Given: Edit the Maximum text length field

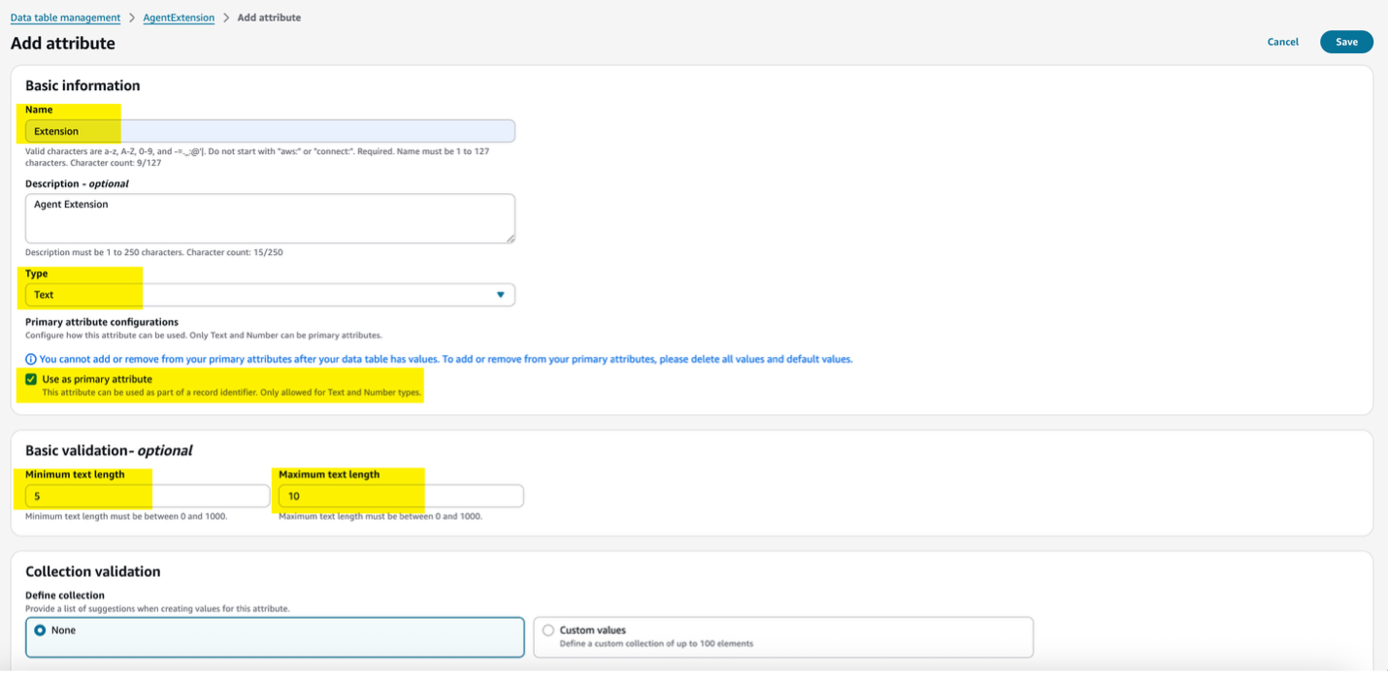Looking at the screenshot, I should (400, 496).
